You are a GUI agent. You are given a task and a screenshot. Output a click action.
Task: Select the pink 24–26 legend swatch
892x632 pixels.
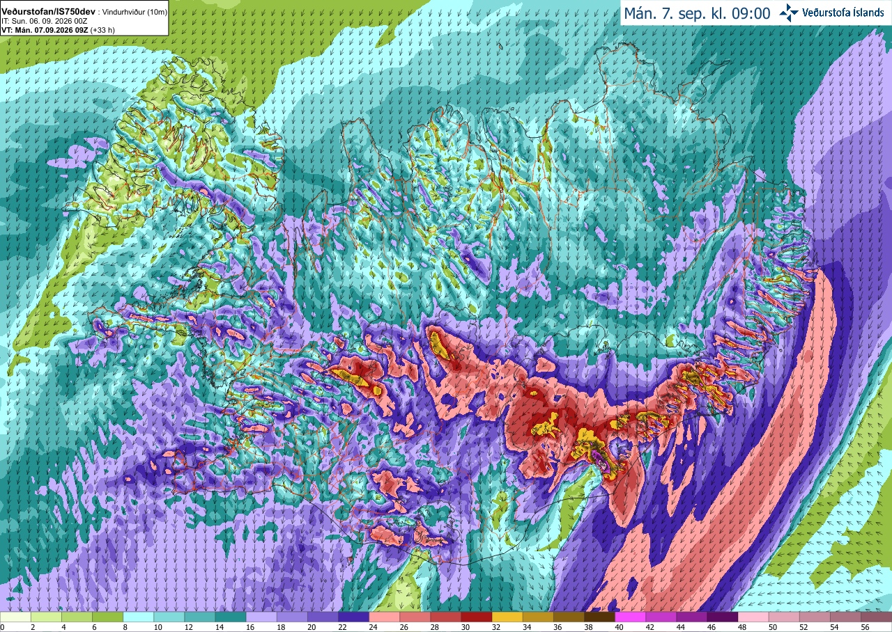click(x=384, y=617)
